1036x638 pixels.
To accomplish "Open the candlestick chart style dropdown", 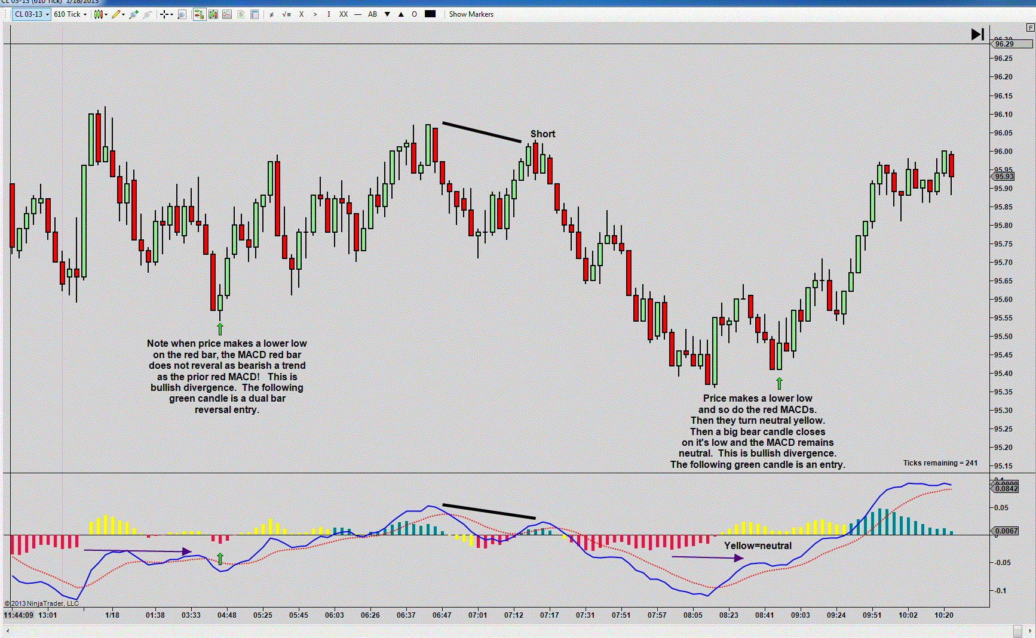I will (100, 14).
